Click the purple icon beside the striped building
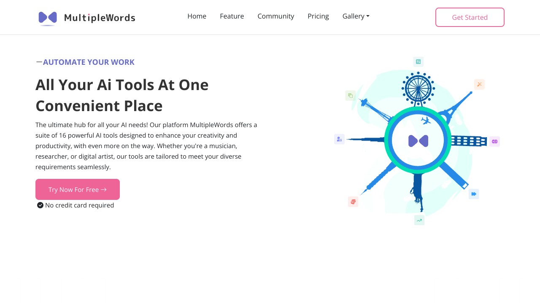 point(494,141)
